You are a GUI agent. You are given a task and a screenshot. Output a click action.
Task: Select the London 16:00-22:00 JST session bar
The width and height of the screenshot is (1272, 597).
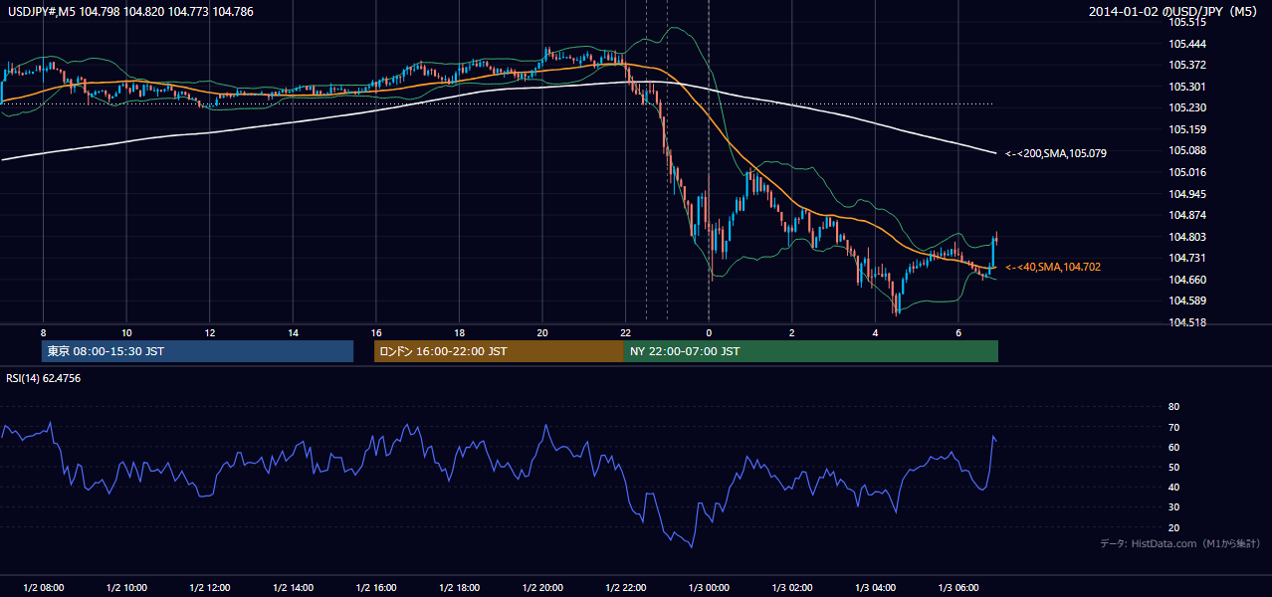(x=499, y=351)
